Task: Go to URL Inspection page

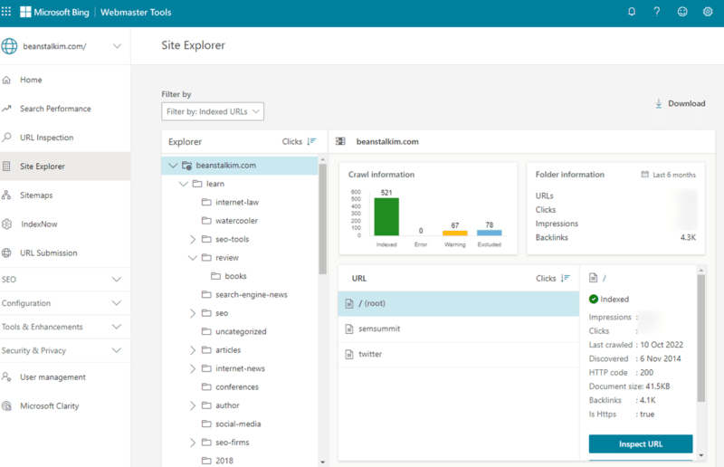Action: click(x=46, y=138)
